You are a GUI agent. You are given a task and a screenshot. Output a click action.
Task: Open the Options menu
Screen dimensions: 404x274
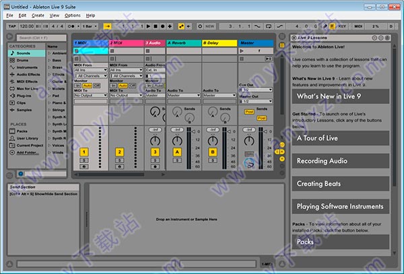[x=73, y=15]
